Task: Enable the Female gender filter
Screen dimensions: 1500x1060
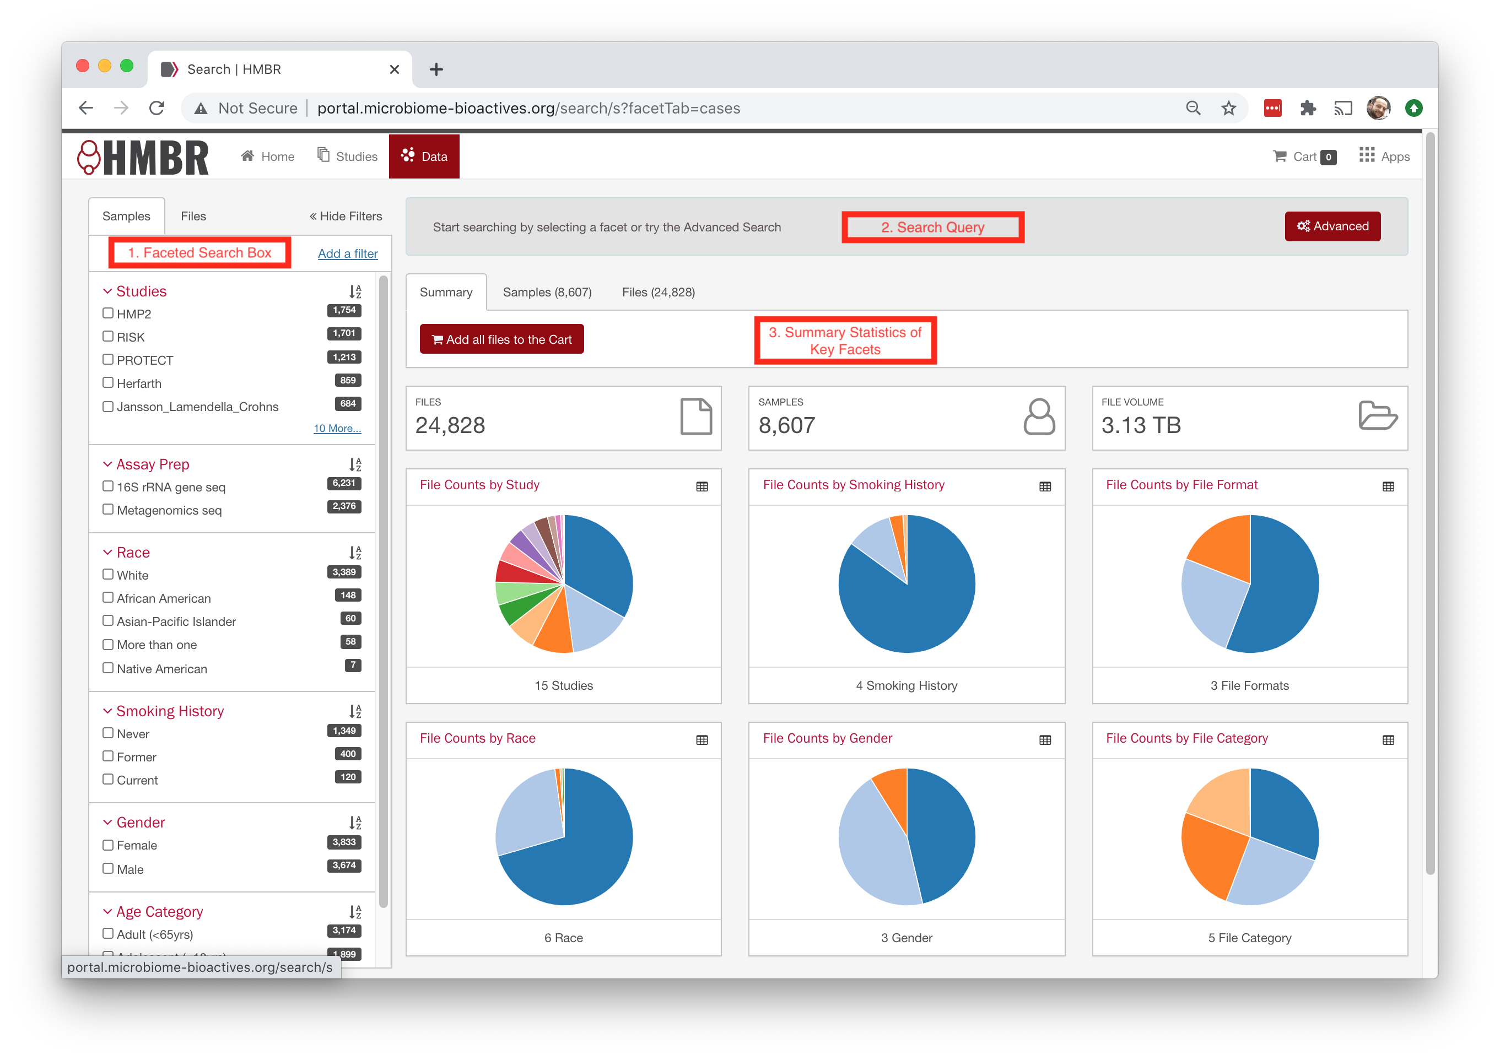Action: (108, 845)
